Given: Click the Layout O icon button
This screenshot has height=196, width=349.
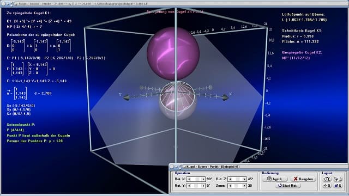Looking at the screenshot, I should tap(327, 186).
